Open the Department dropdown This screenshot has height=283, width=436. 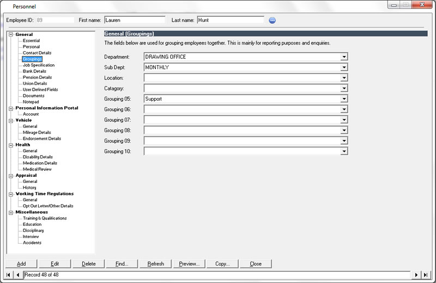pos(344,57)
